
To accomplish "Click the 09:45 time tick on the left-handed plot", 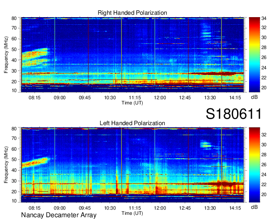I will pos(84,208).
